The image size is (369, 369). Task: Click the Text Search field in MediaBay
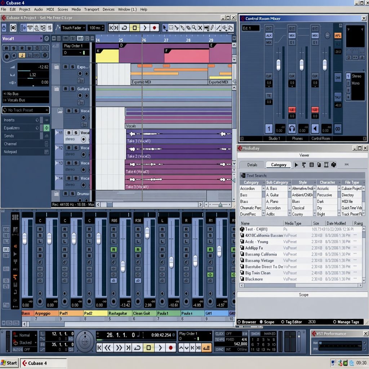(x=302, y=175)
